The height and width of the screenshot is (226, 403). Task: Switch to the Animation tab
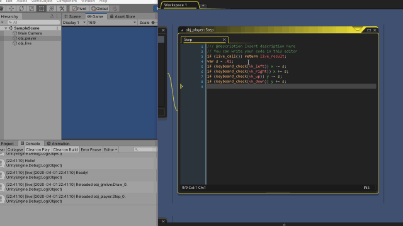pos(58,144)
